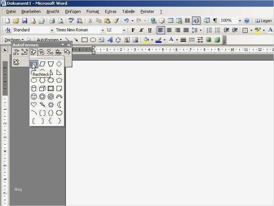Screen dimensions: 274x206
Task: Open AutoFormen toolbar options arrow
Action: pyautogui.click(x=63, y=45)
